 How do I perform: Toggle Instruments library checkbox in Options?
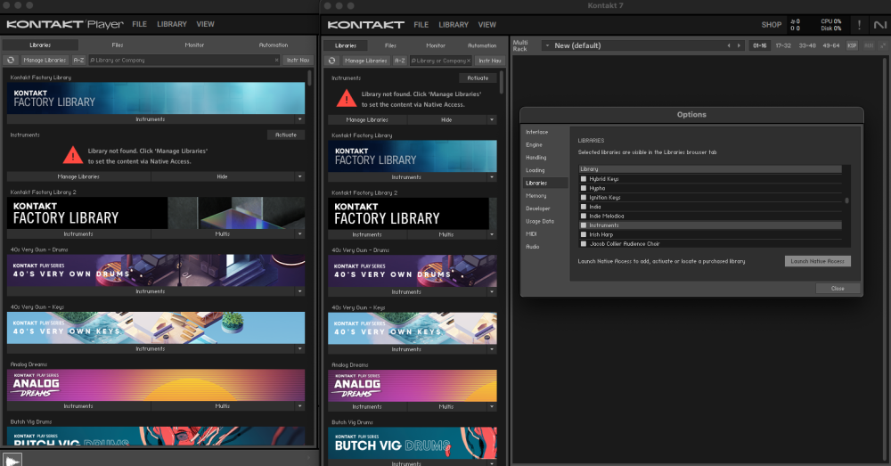(x=583, y=225)
